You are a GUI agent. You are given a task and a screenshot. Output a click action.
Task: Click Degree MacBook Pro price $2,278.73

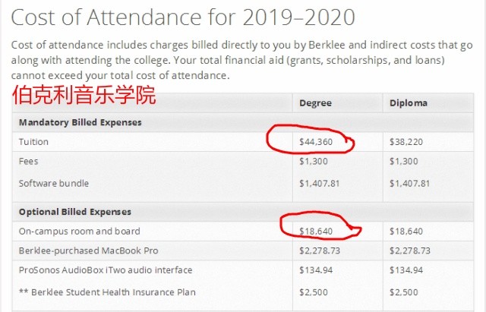(x=320, y=251)
